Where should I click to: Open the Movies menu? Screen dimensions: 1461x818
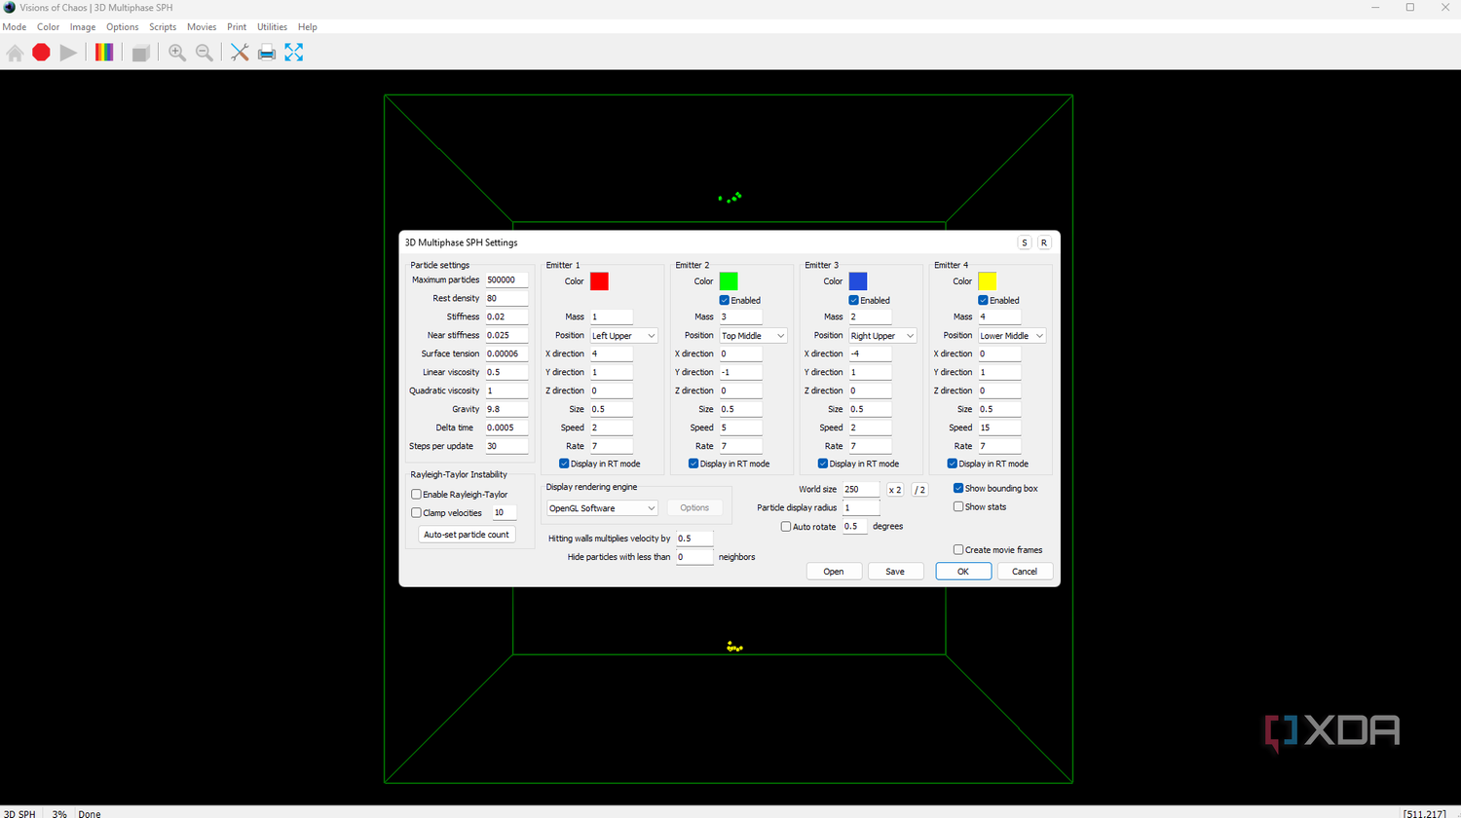[202, 27]
